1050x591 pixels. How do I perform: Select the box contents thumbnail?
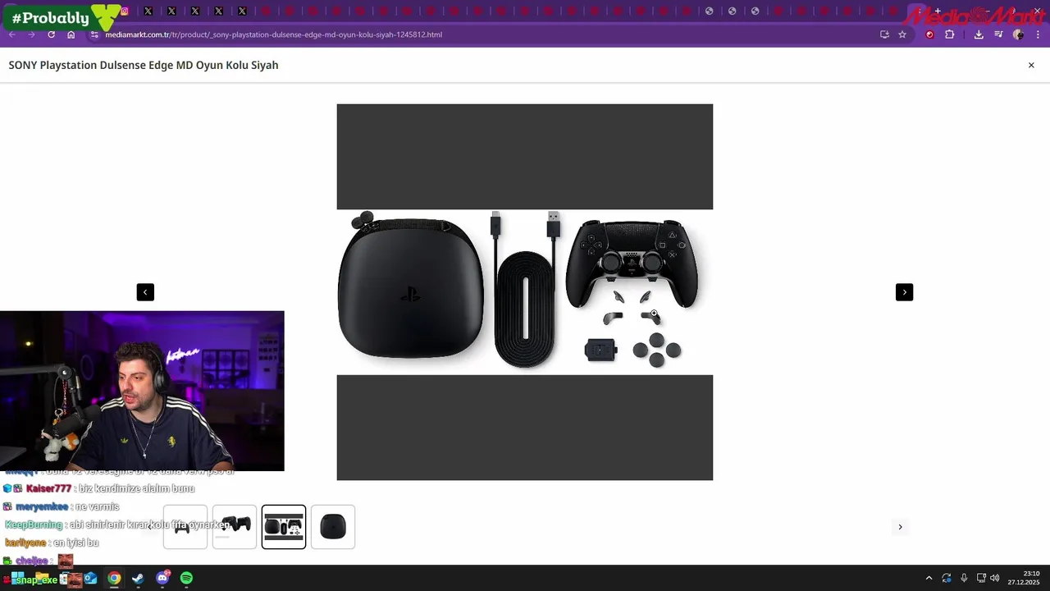pyautogui.click(x=284, y=527)
